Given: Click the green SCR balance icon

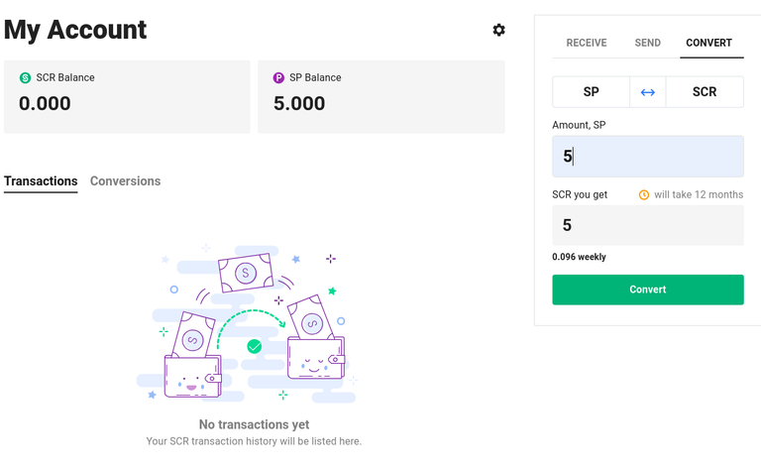Looking at the screenshot, I should click(25, 77).
